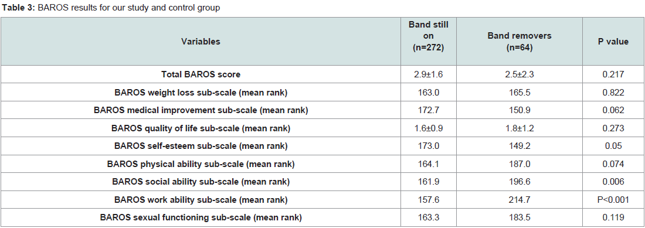Click the BAROS quality of life sub-scale label
Image resolution: width=645 pixels, height=228 pixels.
[x=201, y=128]
